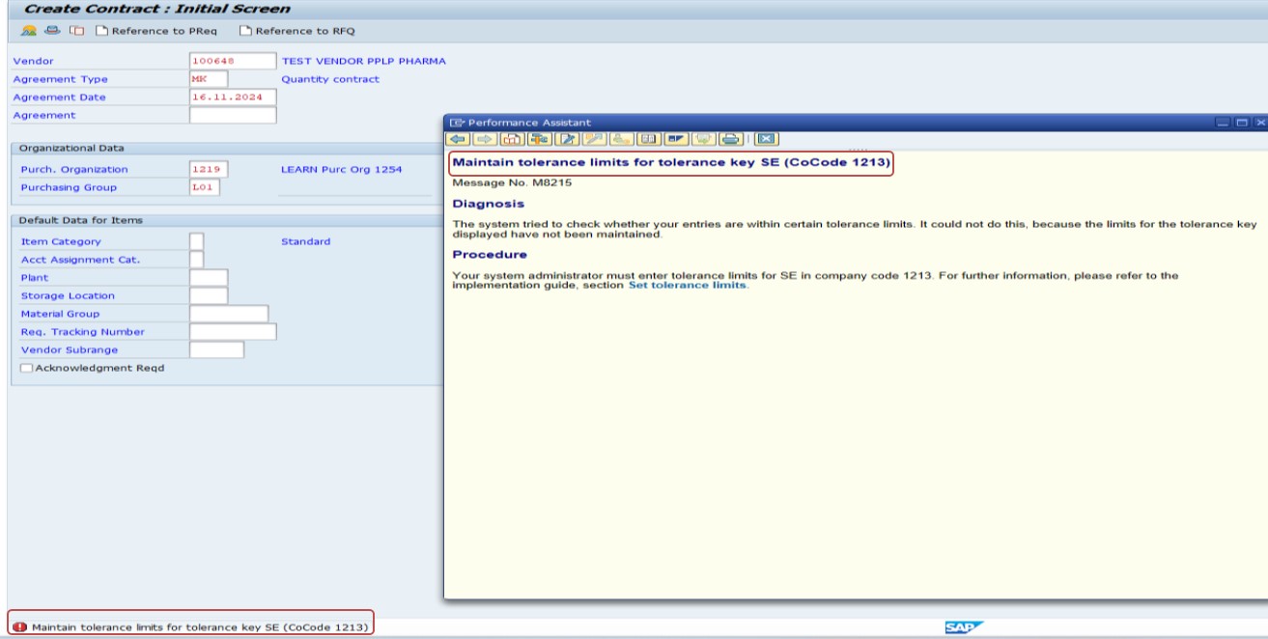Click the 'Procedure' heading
The image size is (1268, 639).
[x=491, y=255]
